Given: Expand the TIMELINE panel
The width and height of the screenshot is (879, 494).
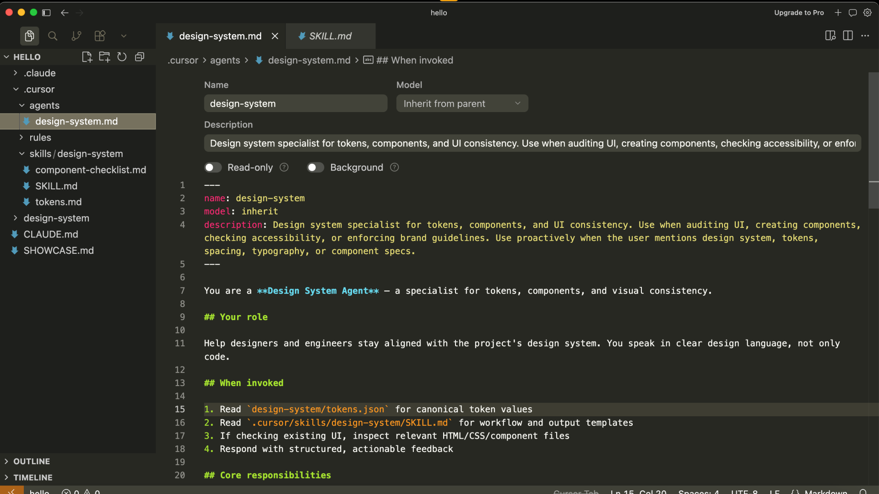Looking at the screenshot, I should click(x=78, y=478).
